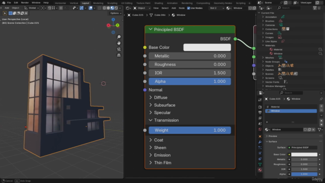
Task: Open node editor Add menu
Action: 174,8
